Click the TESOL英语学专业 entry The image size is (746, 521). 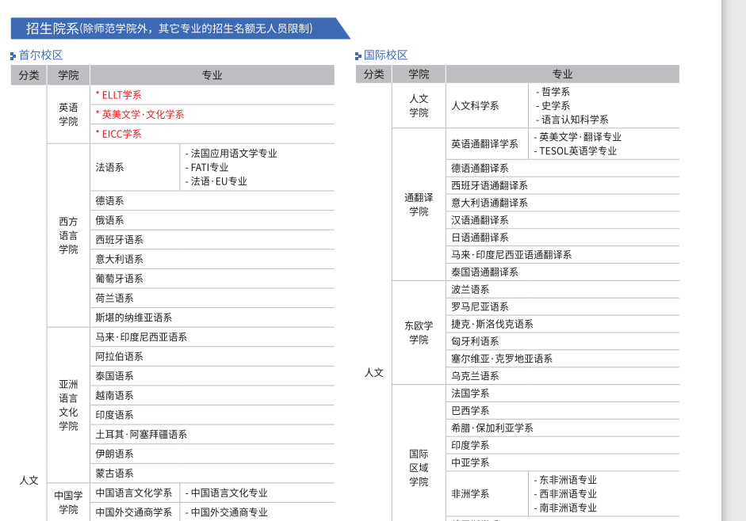tap(576, 151)
